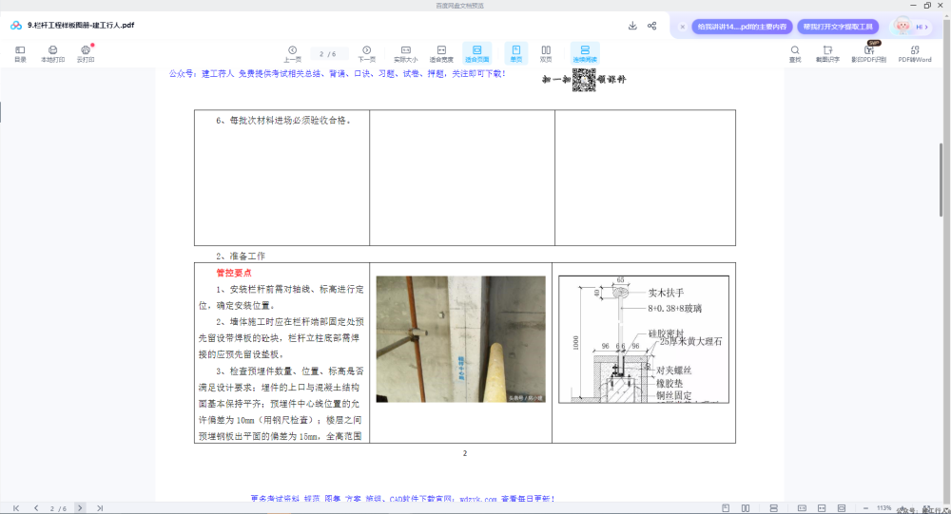Click the 113% zoom level text
Screen dimensions: 951x514
[884, 508]
